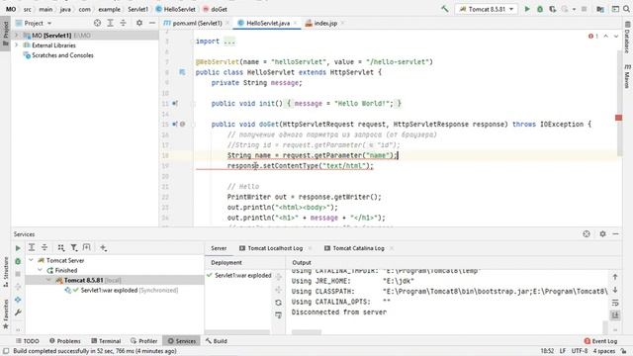Build project with hammer icon
The image size is (633, 356).
[444, 9]
